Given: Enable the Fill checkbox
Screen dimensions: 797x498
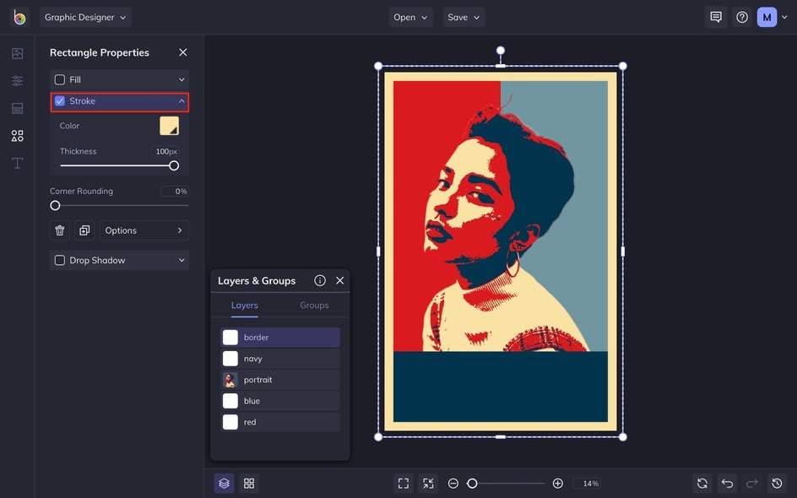Looking at the screenshot, I should pyautogui.click(x=60, y=79).
